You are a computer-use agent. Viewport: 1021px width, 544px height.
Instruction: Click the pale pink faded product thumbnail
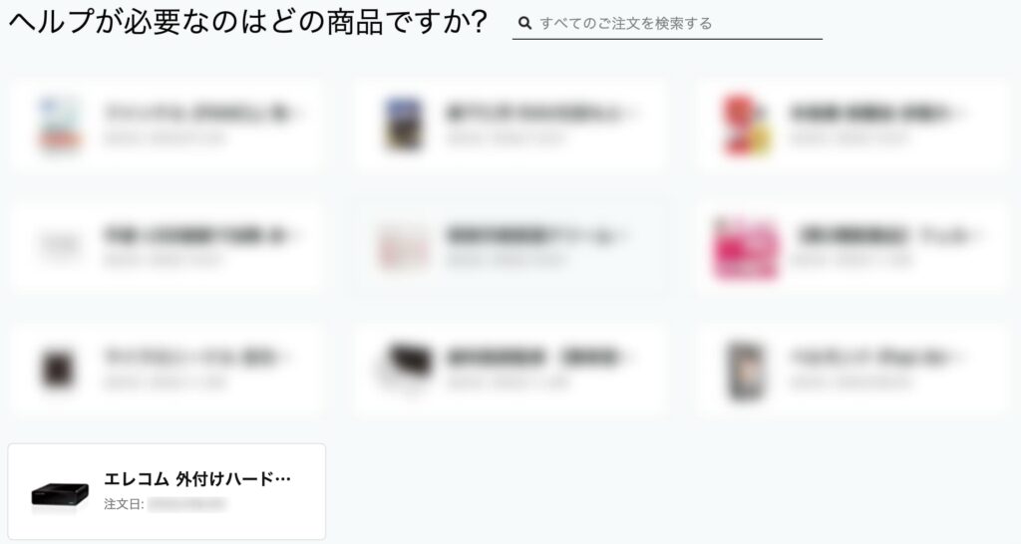tap(404, 247)
